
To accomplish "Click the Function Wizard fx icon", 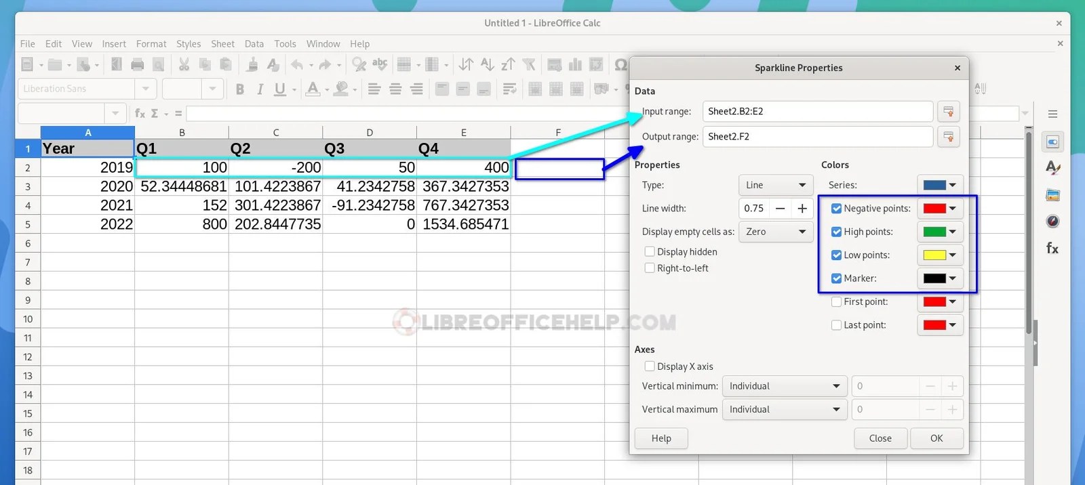I will click(x=140, y=113).
